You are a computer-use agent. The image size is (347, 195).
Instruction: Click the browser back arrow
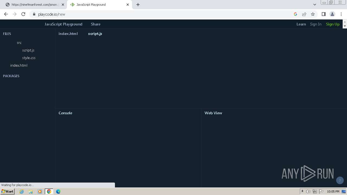pos(6,14)
